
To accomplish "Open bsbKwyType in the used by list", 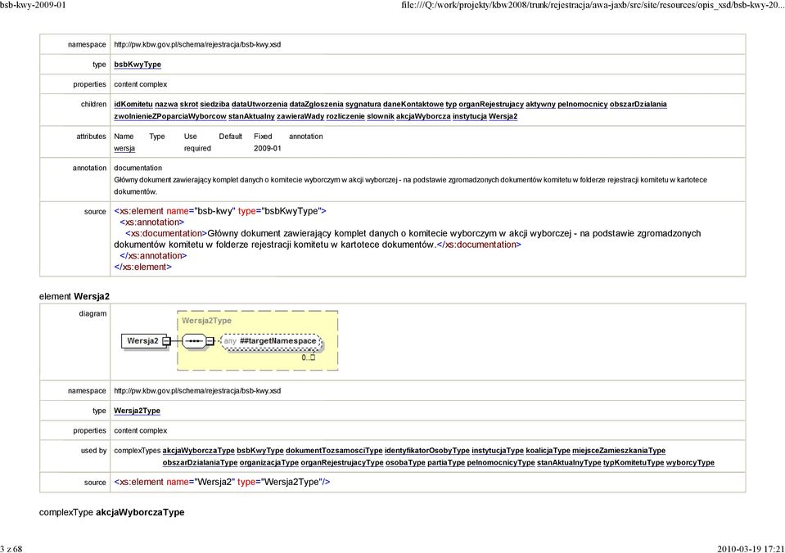I will point(259,451).
